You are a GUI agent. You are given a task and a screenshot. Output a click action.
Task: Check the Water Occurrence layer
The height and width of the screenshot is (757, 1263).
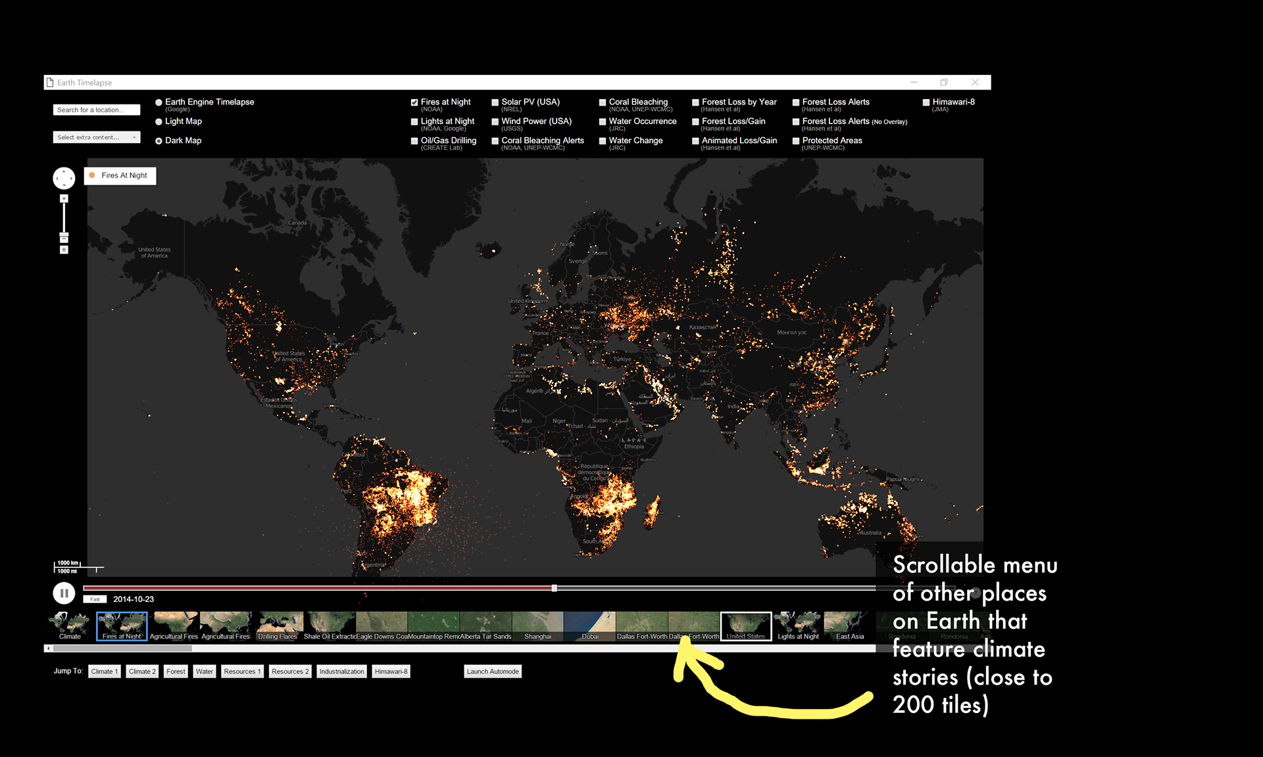coord(603,122)
